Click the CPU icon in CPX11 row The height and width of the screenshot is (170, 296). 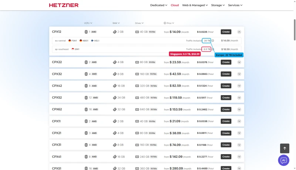coord(86,121)
